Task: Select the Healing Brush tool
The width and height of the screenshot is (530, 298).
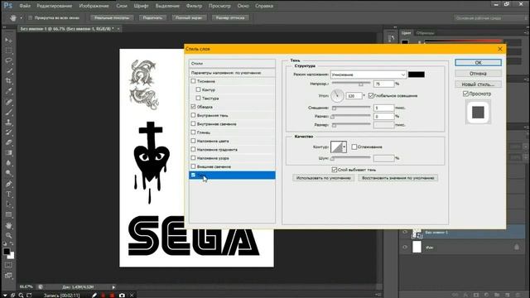Action: 8,102
